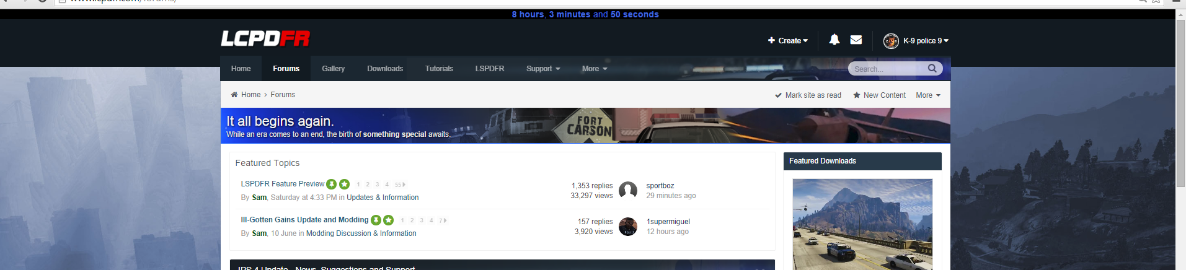Open sportboz profile link
Image resolution: width=1186 pixels, height=270 pixels.
coord(660,186)
